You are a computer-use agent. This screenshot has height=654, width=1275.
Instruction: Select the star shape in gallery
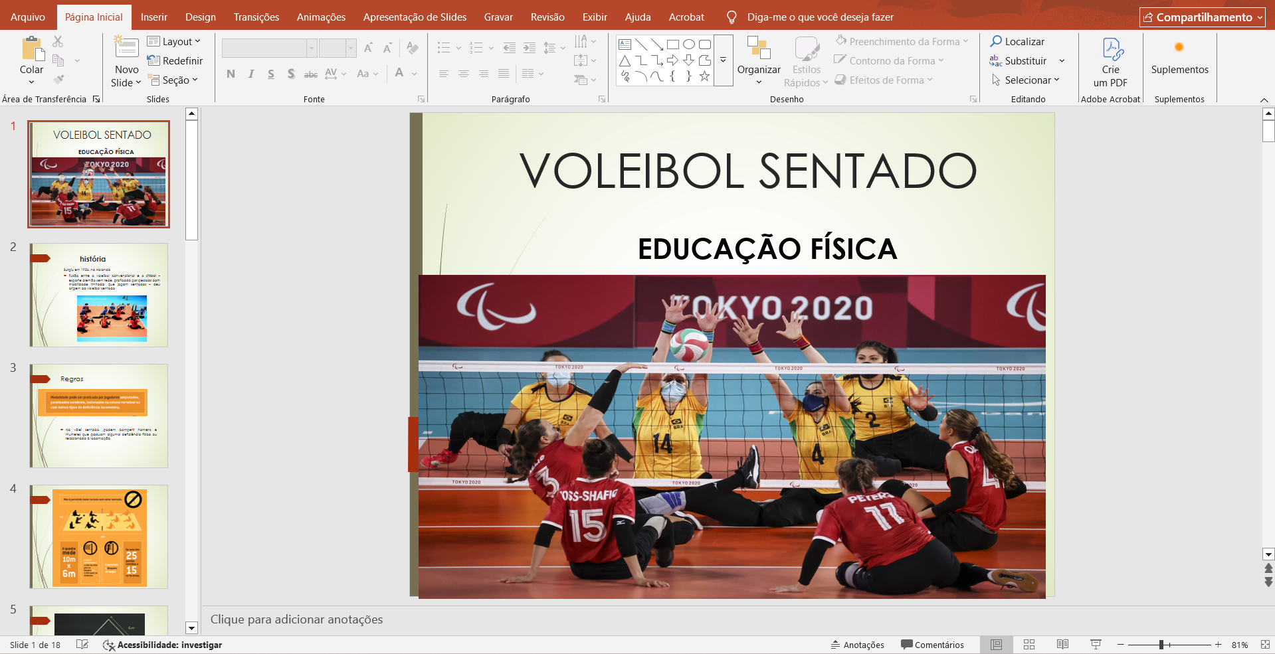coord(705,76)
